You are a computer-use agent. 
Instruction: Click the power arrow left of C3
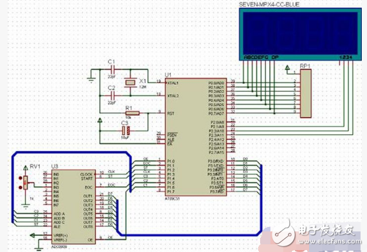(x=100, y=120)
